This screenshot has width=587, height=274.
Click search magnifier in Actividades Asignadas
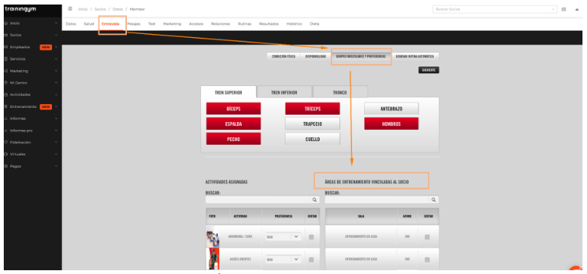[315, 200]
